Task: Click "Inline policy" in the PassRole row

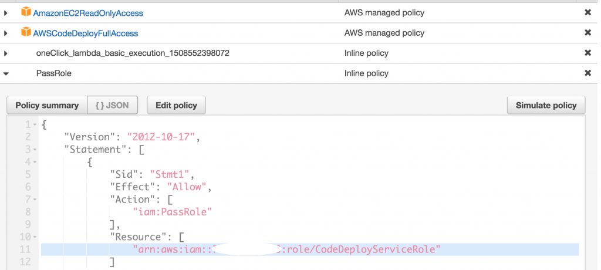Action: (366, 73)
